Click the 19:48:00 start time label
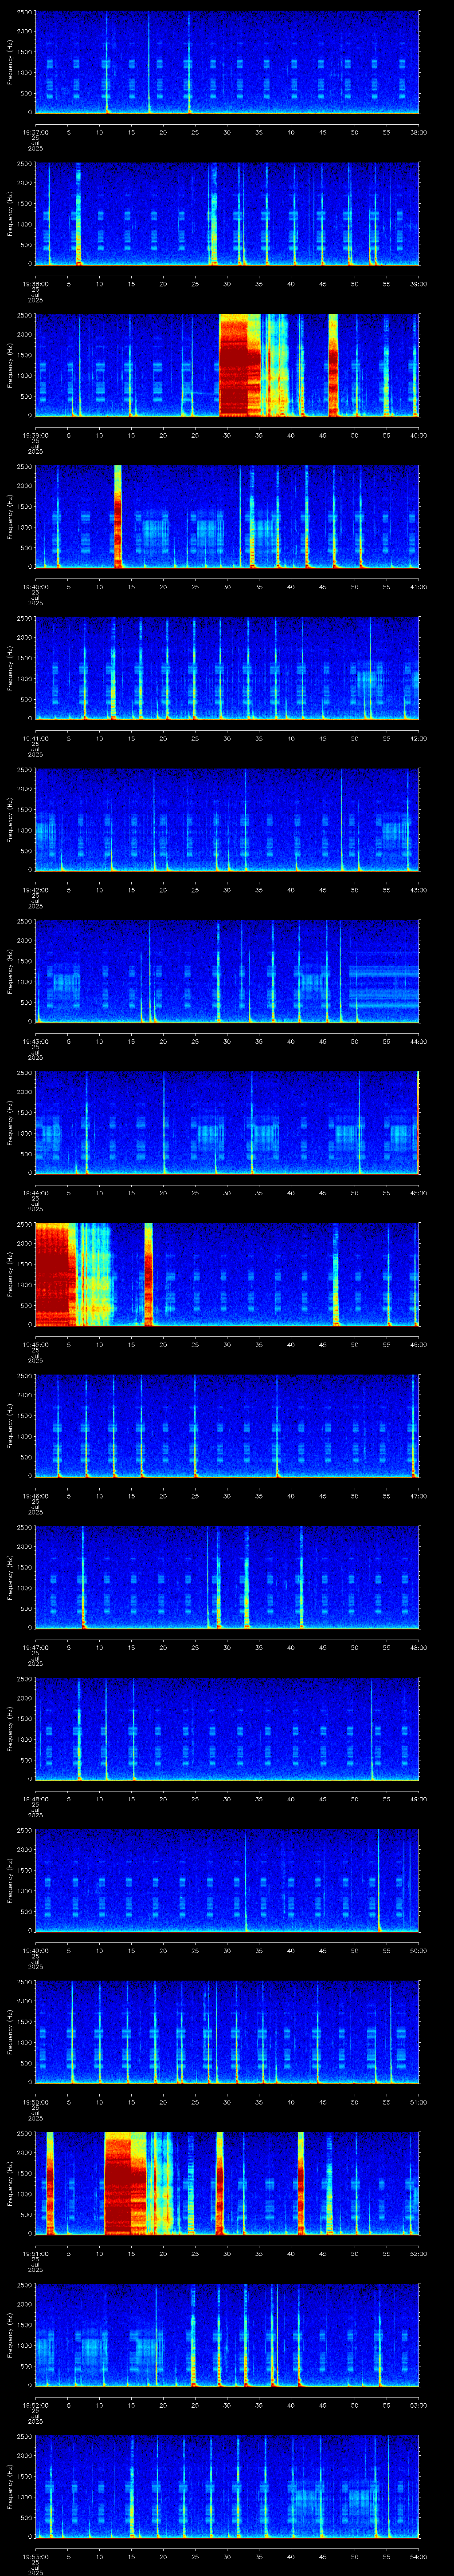Image resolution: width=454 pixels, height=2576 pixels. (x=35, y=1798)
